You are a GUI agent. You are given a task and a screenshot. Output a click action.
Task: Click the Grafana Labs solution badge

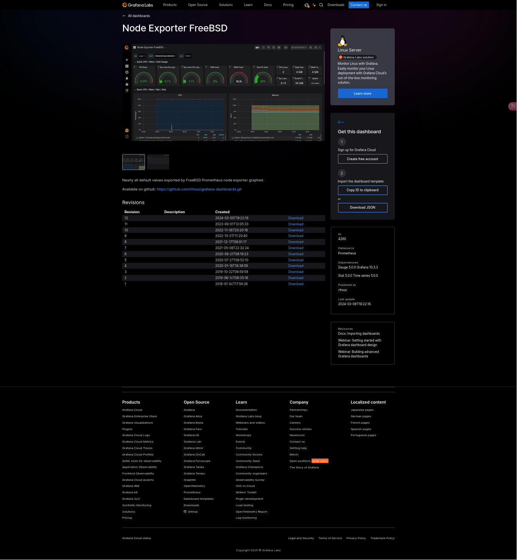pos(357,58)
